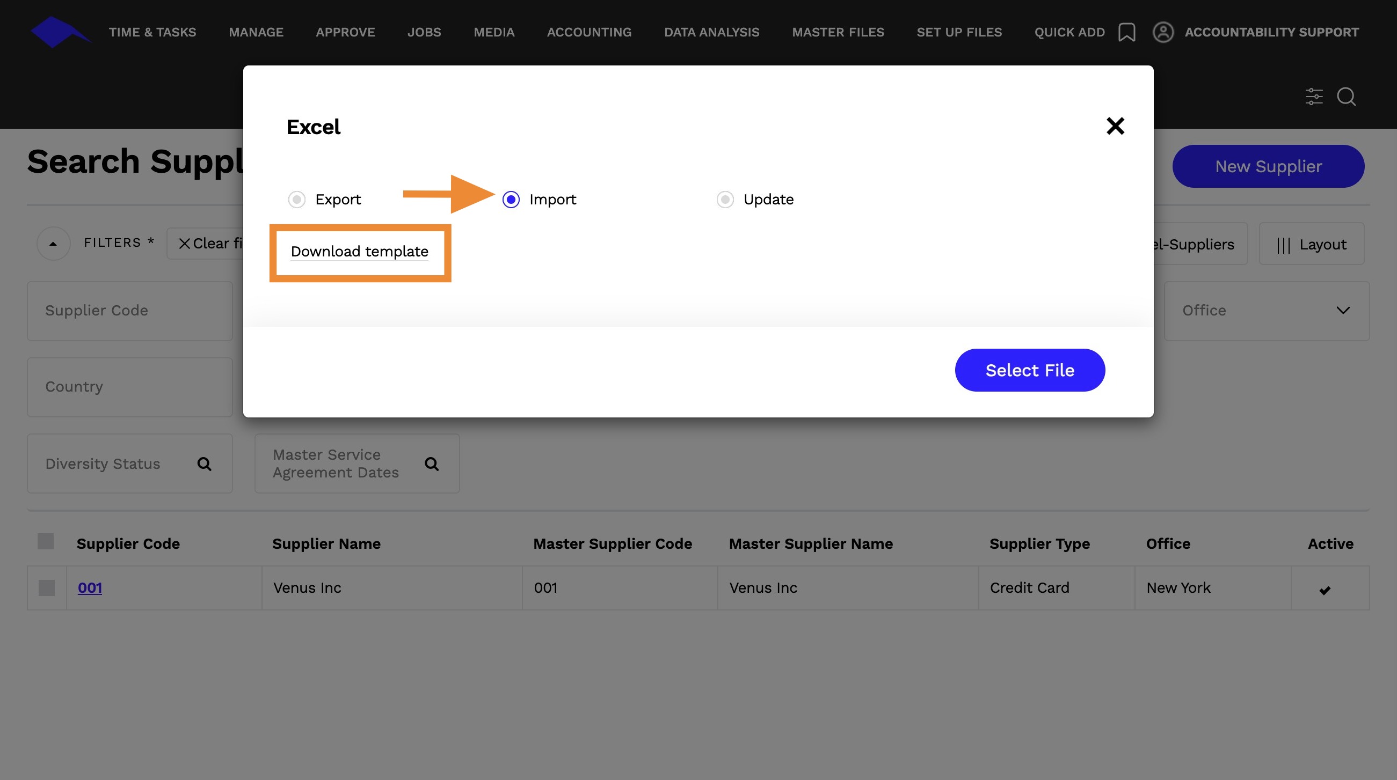Sort by the Supplier Code column header
The width and height of the screenshot is (1397, 780).
tap(128, 543)
